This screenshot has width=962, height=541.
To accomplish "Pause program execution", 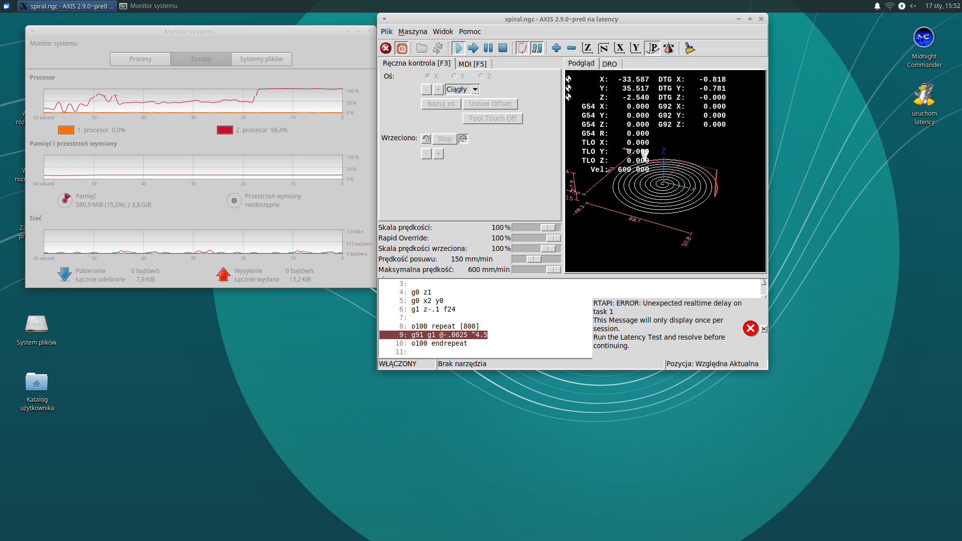I will click(488, 48).
